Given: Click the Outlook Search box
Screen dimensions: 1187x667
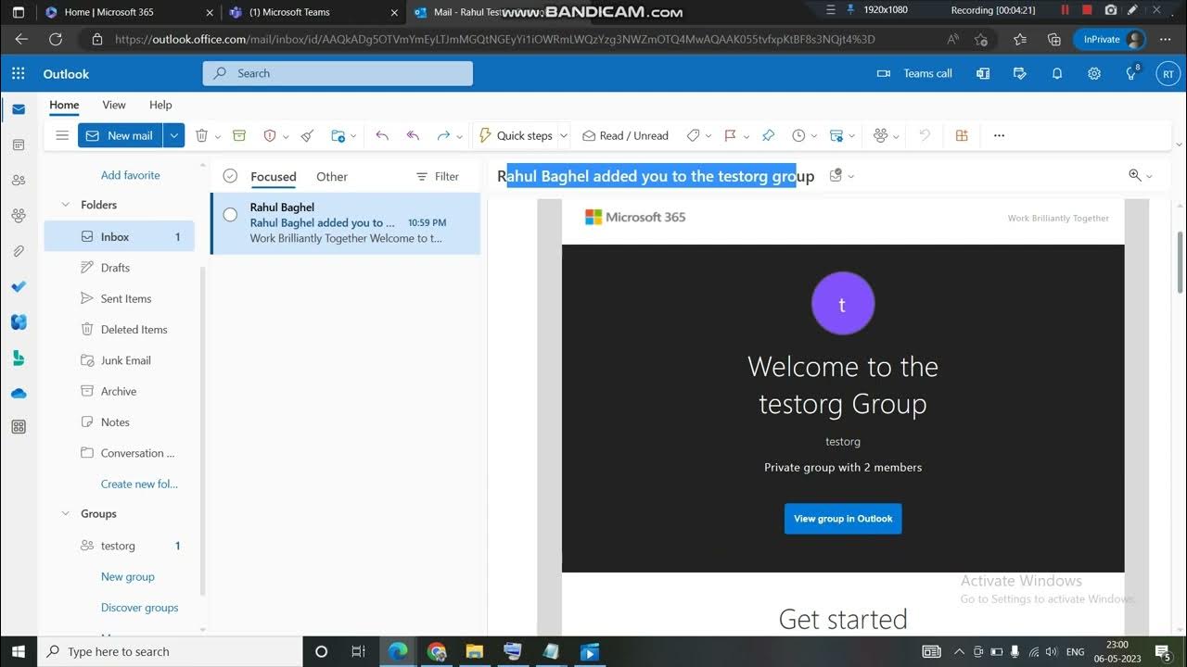Looking at the screenshot, I should (x=338, y=73).
